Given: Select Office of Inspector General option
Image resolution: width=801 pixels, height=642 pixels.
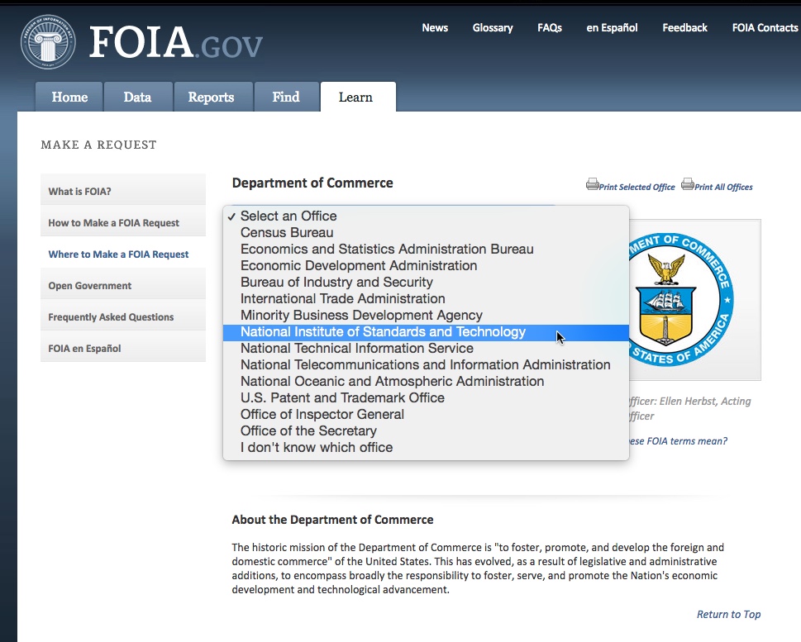Looking at the screenshot, I should coord(322,415).
